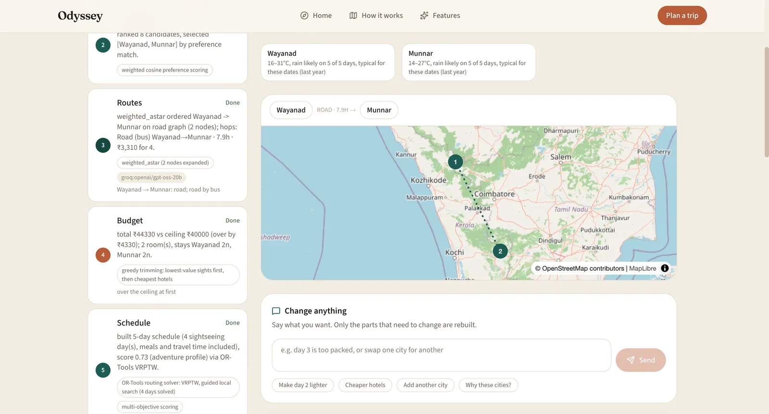Viewport: 769px width, 414px height.
Task: Open the MapLibre attribution link
Action: tap(643, 268)
